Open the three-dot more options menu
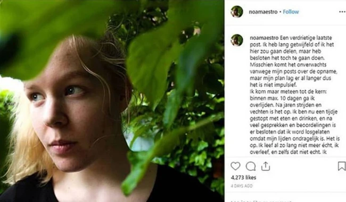 tap(342, 12)
